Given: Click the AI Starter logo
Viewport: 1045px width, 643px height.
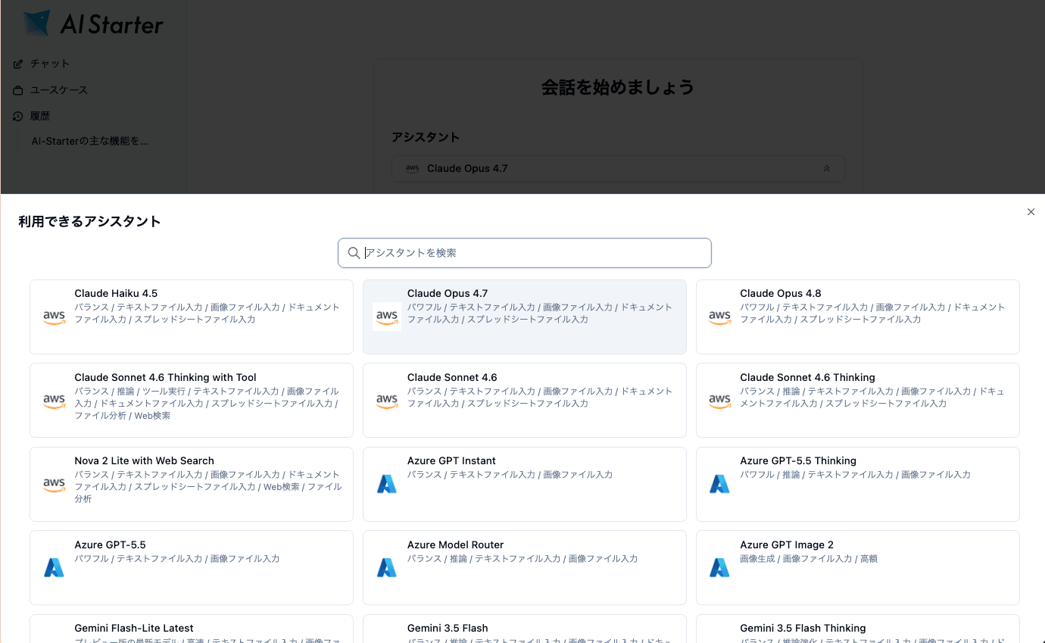Looking at the screenshot, I should [92, 23].
